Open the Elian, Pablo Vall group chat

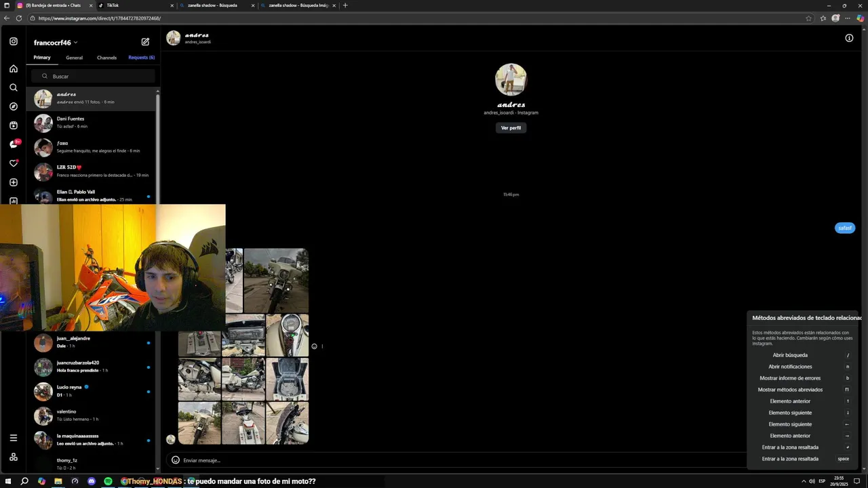[92, 195]
